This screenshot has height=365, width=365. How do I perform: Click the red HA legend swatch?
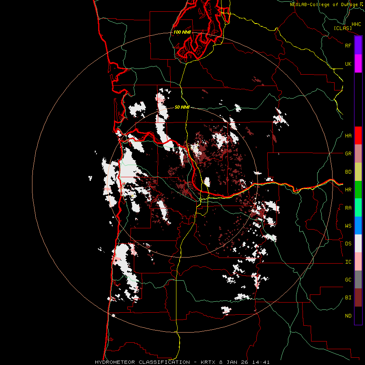(x=358, y=135)
